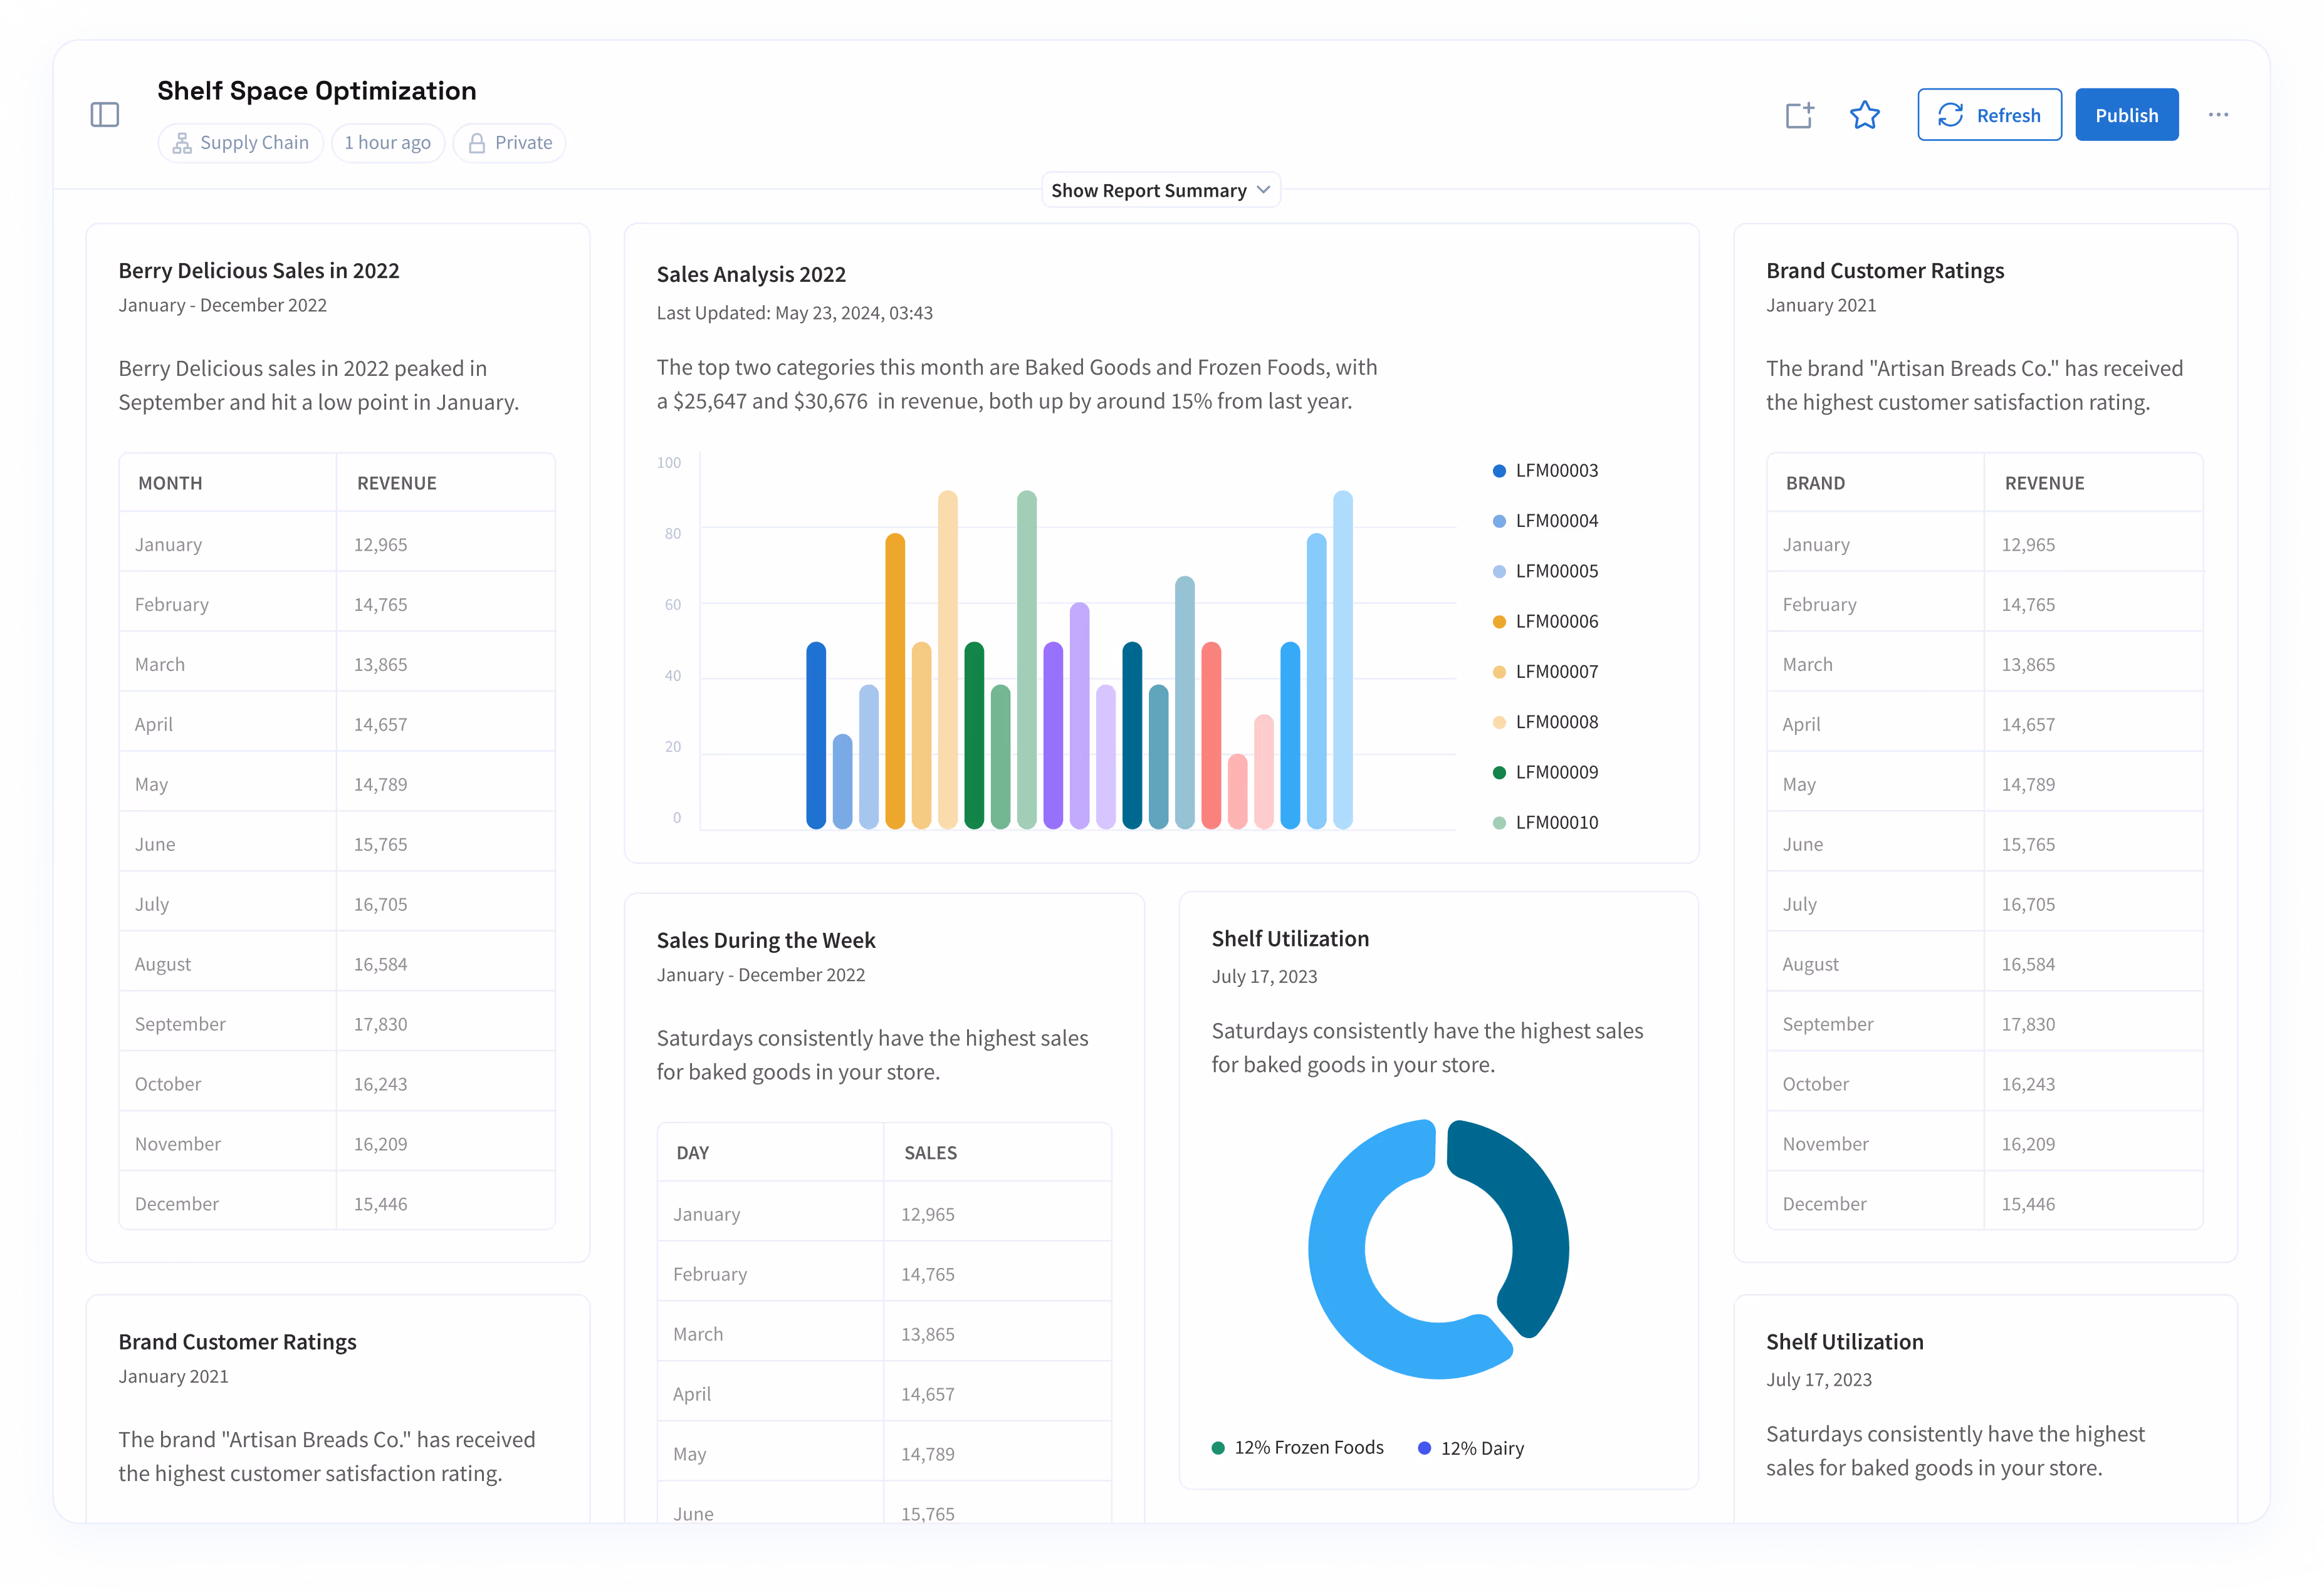Click the refresh arrows icon
Screen dimensions: 2324x1590
tap(1950, 115)
